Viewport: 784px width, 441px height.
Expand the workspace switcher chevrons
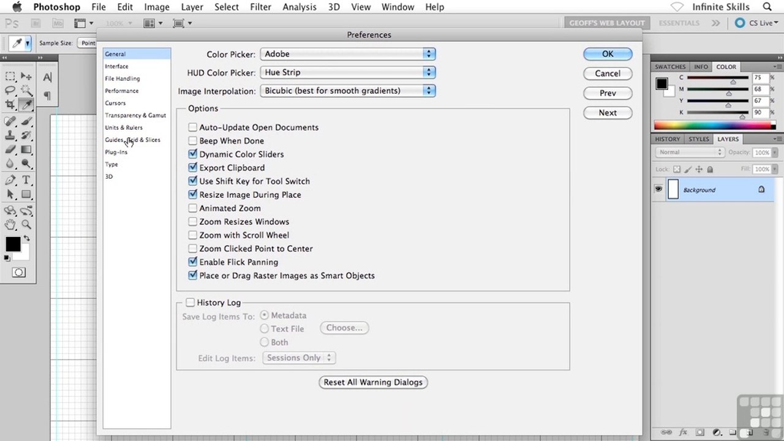[715, 23]
